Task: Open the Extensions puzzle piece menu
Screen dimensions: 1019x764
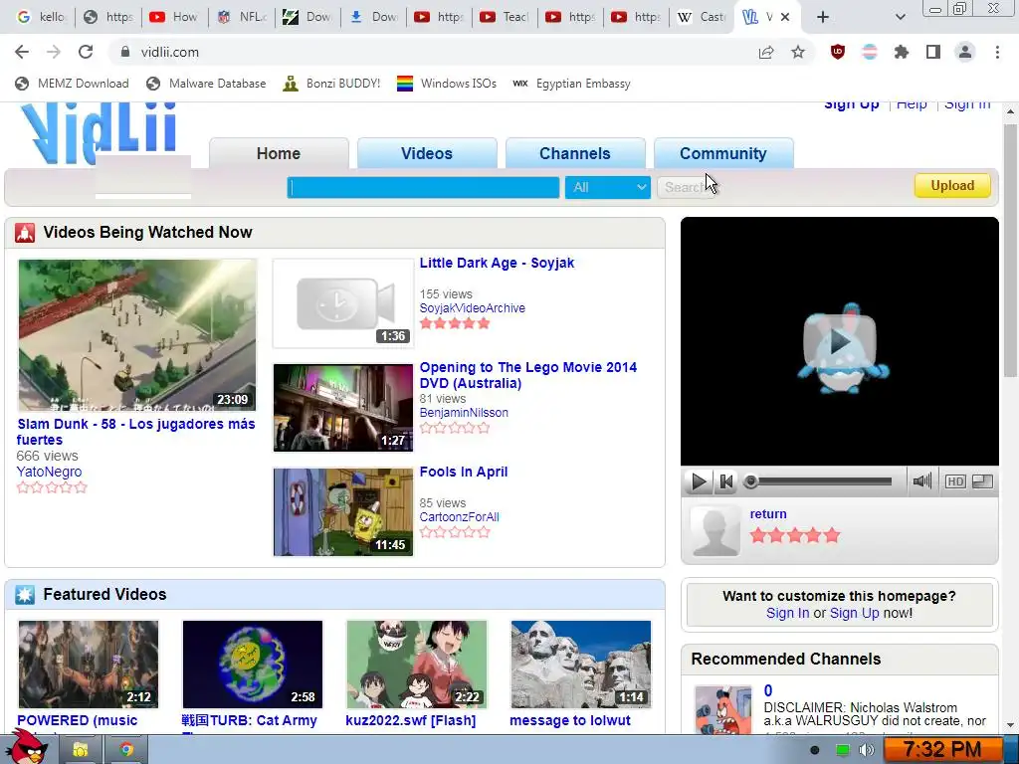Action: click(902, 52)
